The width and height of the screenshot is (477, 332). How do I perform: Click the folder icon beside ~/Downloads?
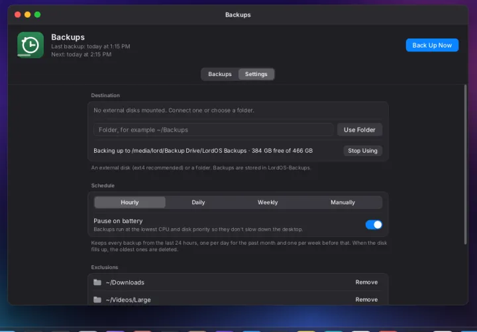97,282
